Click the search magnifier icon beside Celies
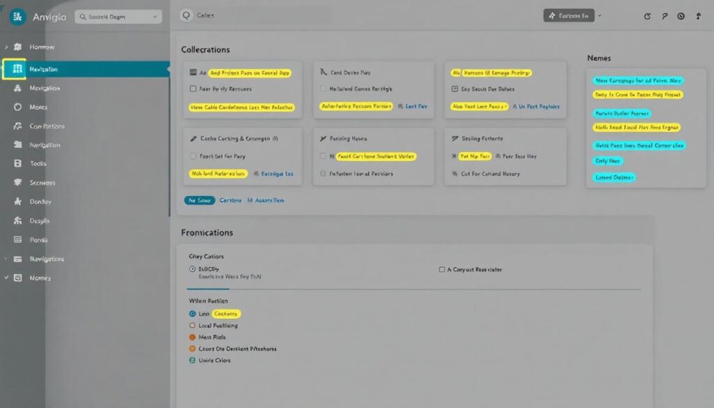 pos(185,15)
